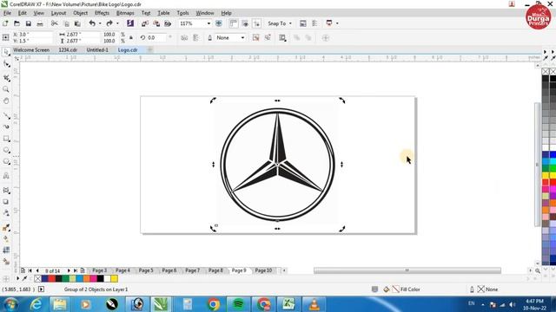Screen dimensions: 556x312
Task: Open the Effects menu
Action: 102,13
